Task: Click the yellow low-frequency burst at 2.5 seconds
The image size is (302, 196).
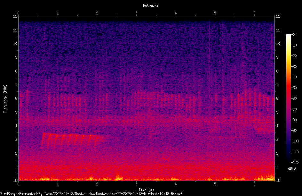Action: (119, 177)
